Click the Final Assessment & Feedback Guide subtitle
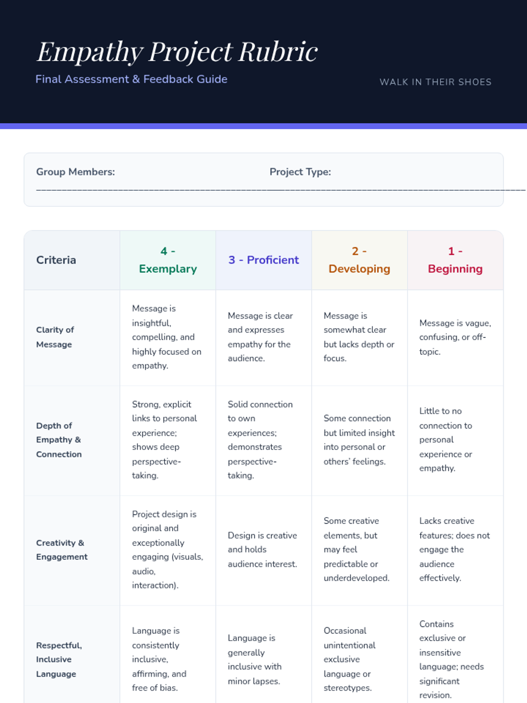The image size is (527, 703). 131,79
